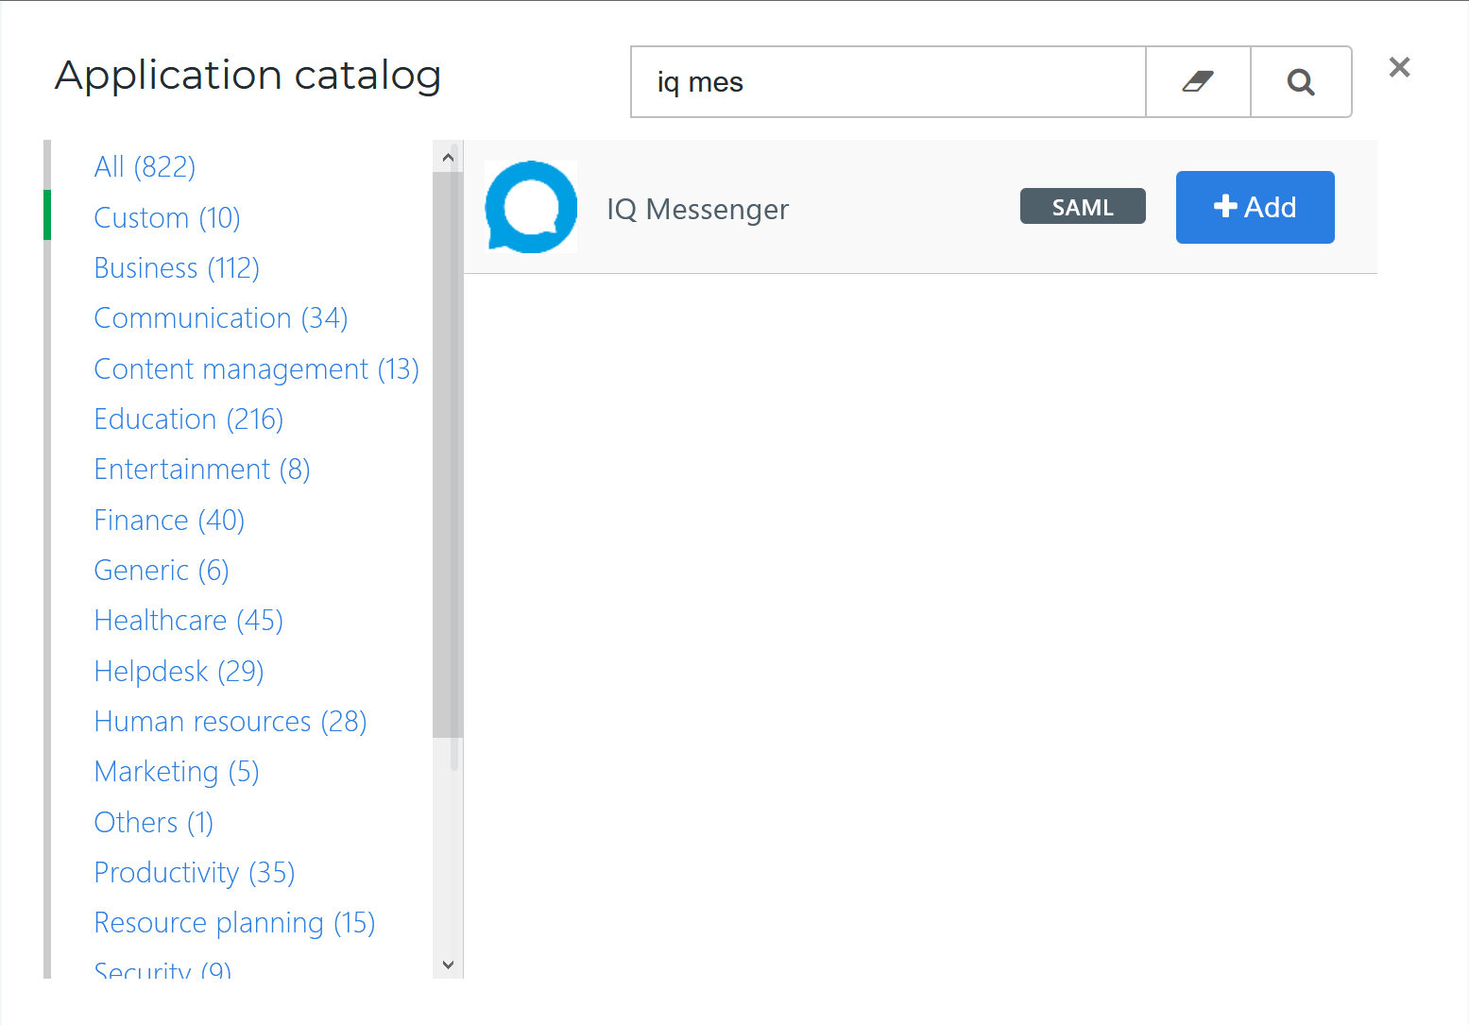Show Healthcare (45) applications
The width and height of the screenshot is (1469, 1025).
189,621
